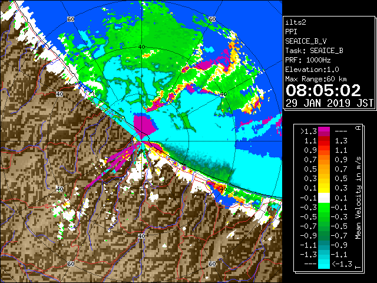Click the 'PRF: 1000Hz' text
The width and height of the screenshot is (377, 283).
coord(308,60)
